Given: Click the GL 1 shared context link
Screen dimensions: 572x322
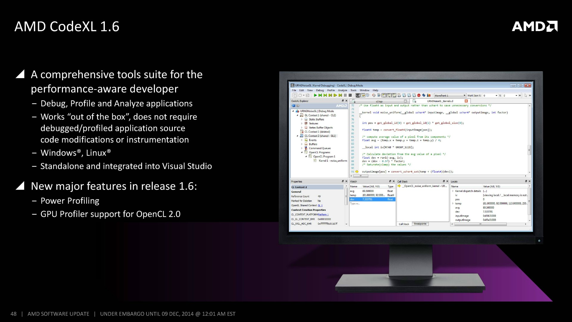Looking at the screenshot, I should coord(320,205).
